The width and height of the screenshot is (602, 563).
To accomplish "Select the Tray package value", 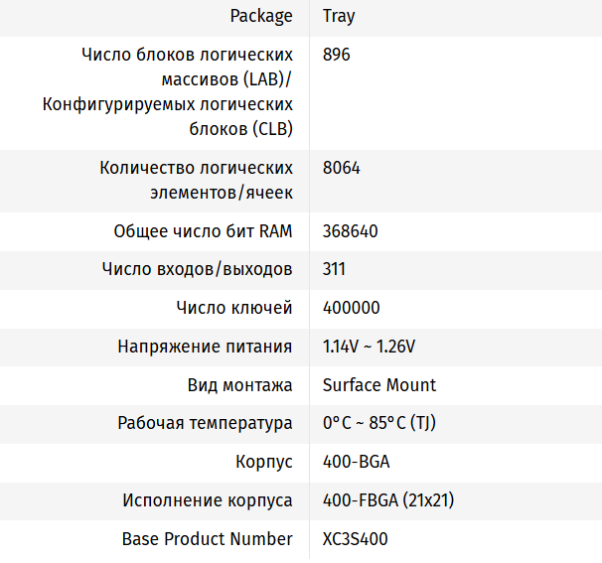I will pyautogui.click(x=339, y=16).
